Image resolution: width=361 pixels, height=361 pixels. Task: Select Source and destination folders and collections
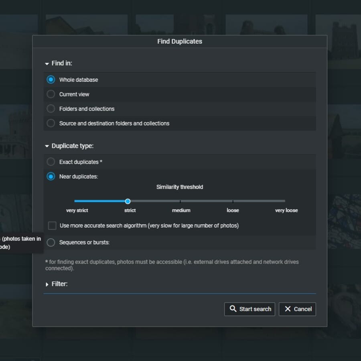point(51,123)
